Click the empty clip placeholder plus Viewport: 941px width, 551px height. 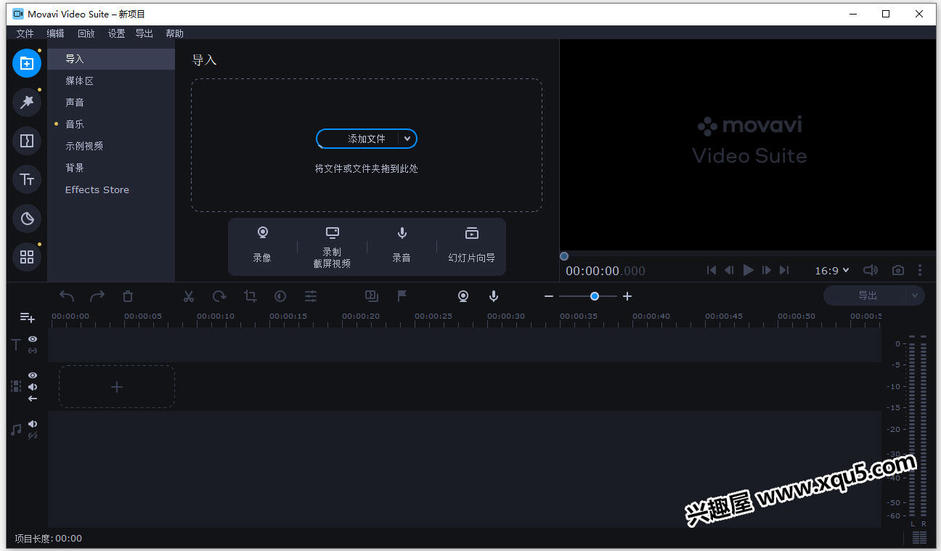coord(117,387)
